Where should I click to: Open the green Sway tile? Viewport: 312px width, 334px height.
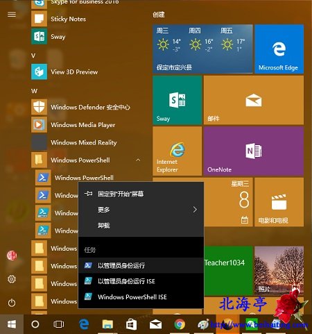click(177, 100)
